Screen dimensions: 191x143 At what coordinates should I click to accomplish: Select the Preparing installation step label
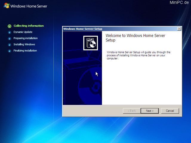[x=26, y=38]
